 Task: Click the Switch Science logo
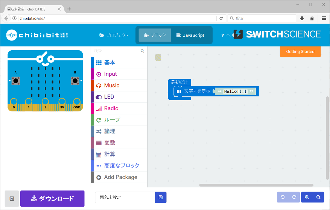[277, 34]
